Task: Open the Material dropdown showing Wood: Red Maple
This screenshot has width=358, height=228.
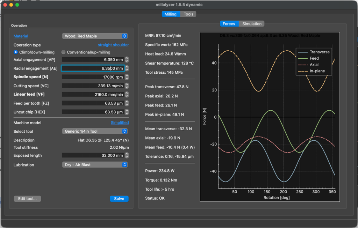Action: click(x=95, y=36)
